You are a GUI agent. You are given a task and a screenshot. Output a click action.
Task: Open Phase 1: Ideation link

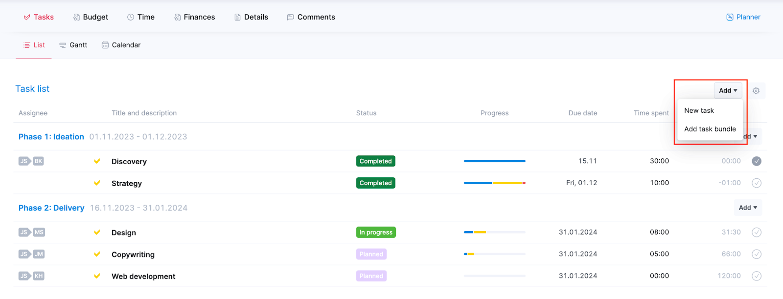click(51, 137)
